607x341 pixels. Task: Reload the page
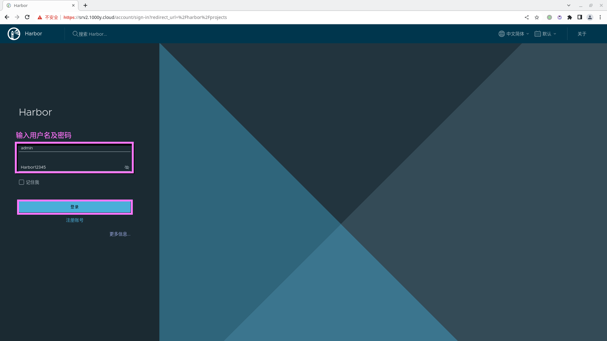27,17
